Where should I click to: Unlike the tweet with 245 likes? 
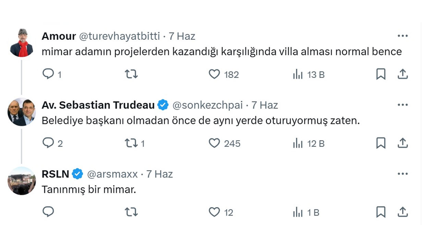(214, 143)
